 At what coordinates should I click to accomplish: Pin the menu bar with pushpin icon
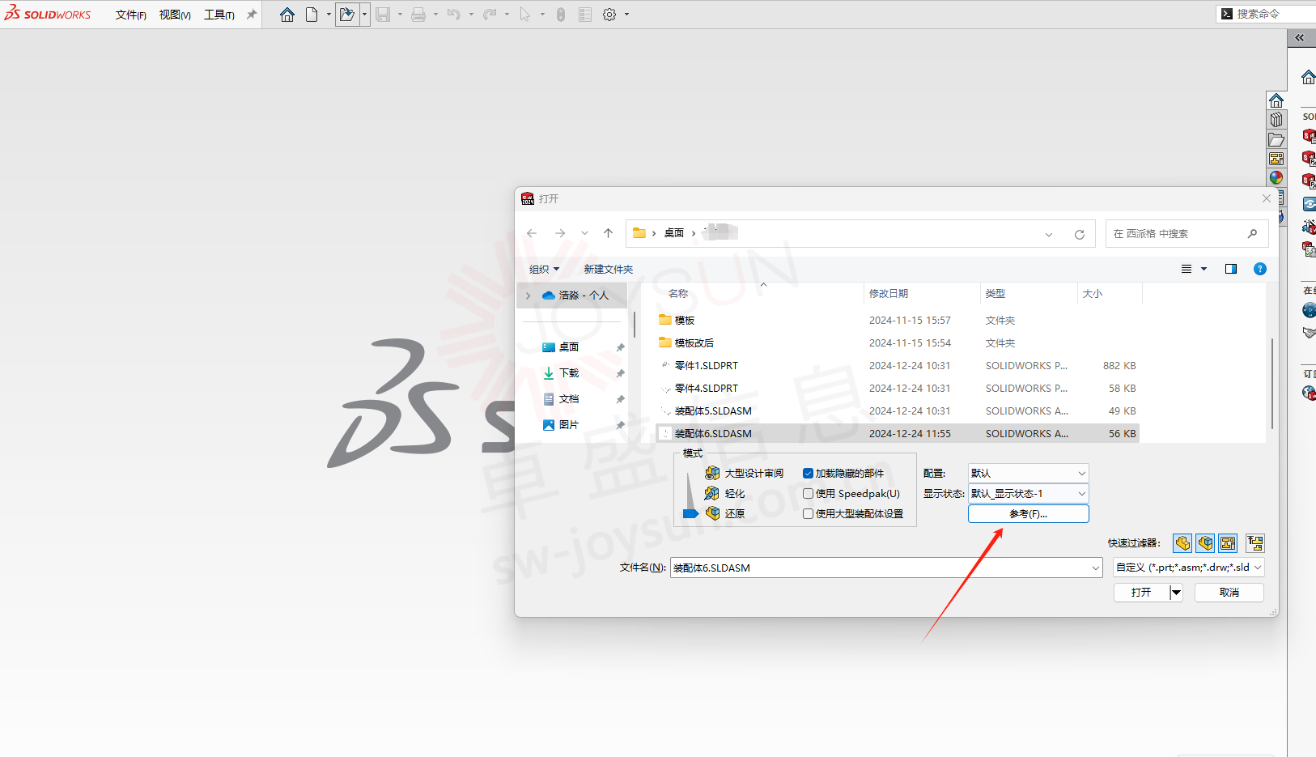point(252,15)
